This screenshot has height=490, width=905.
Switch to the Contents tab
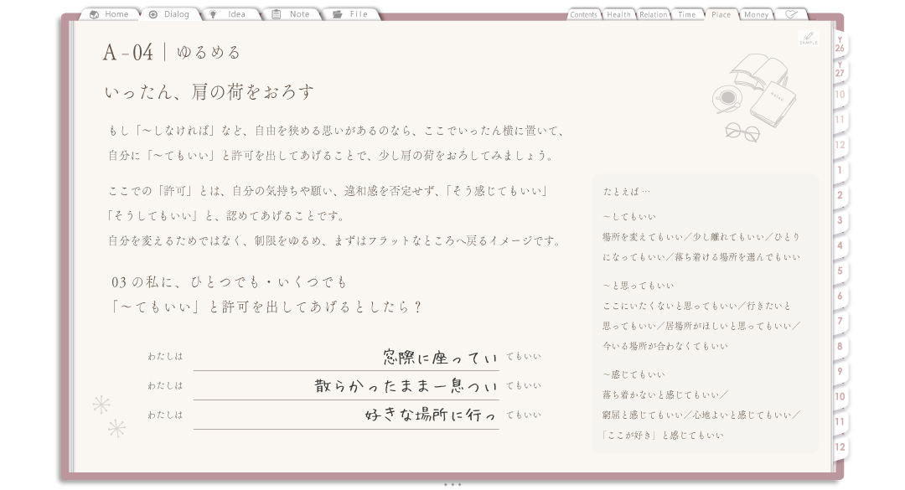[583, 14]
